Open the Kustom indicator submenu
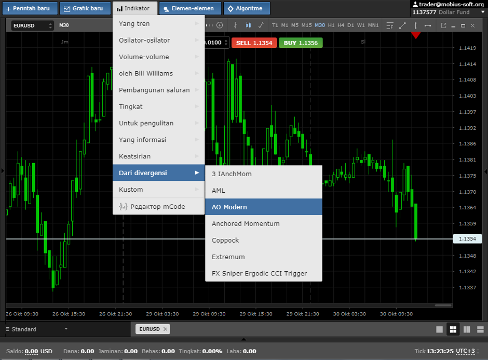488x360 pixels. 159,189
